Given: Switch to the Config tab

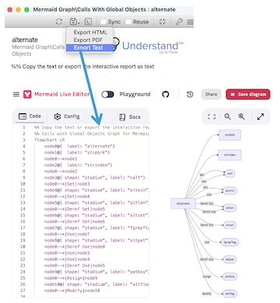Looking at the screenshot, I should pos(67,117).
